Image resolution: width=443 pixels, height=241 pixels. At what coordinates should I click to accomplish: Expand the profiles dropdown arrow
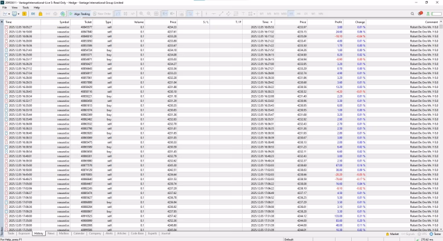coord(19,14)
